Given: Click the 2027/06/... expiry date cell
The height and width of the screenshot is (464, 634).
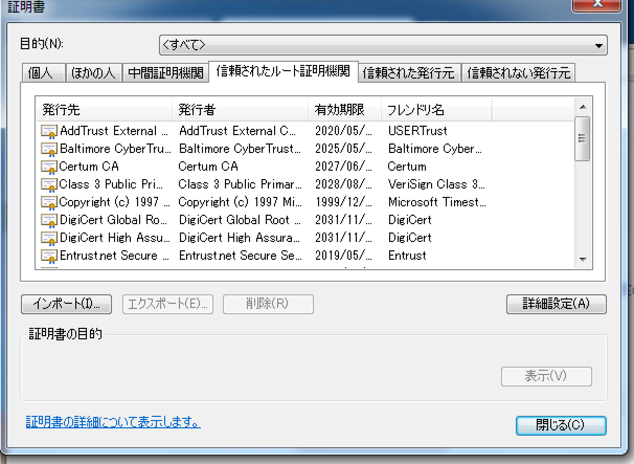Looking at the screenshot, I should click(344, 167).
